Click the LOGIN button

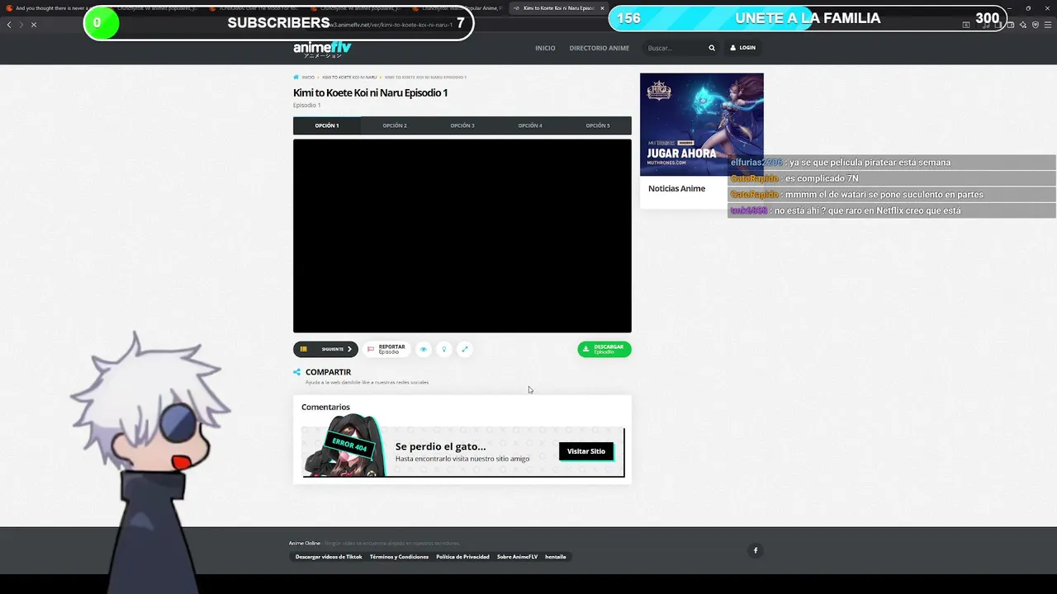pos(743,48)
